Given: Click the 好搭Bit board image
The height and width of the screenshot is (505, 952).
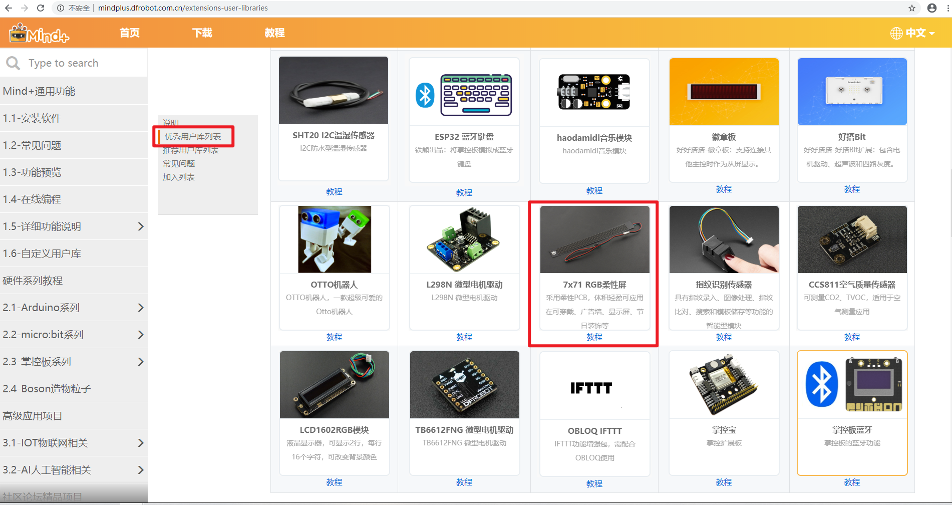Looking at the screenshot, I should click(852, 92).
